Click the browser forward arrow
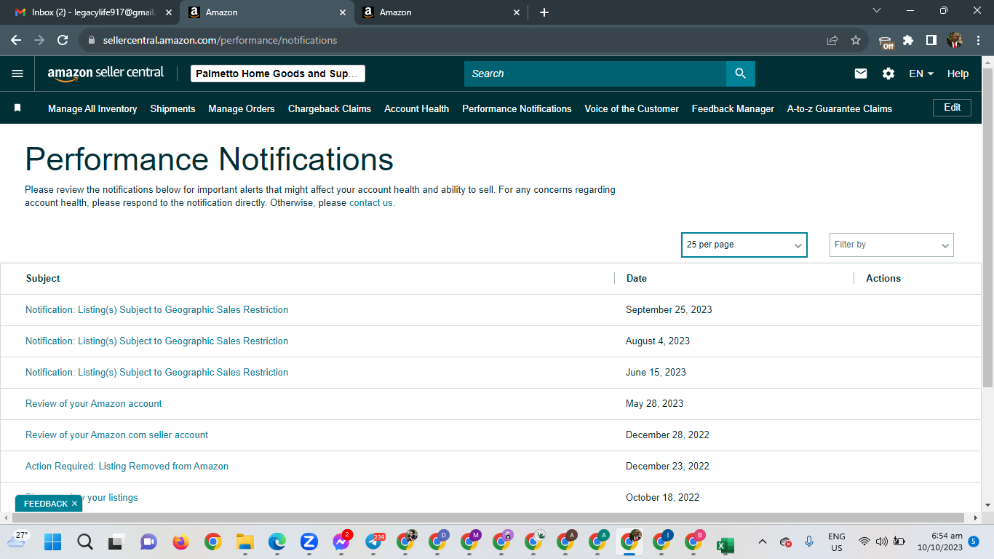994x559 pixels. point(39,40)
